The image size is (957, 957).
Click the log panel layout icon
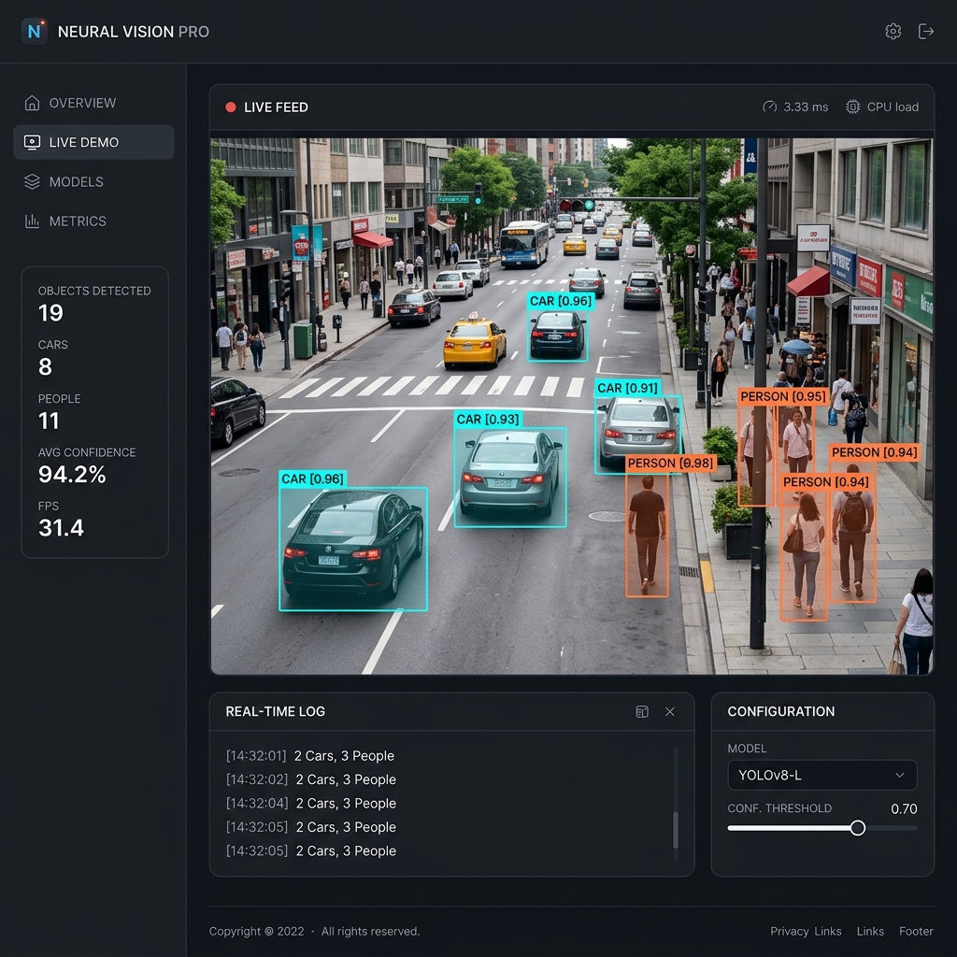pyautogui.click(x=642, y=711)
